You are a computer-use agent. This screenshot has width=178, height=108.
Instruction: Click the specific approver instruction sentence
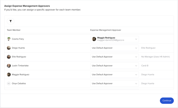[43, 10]
